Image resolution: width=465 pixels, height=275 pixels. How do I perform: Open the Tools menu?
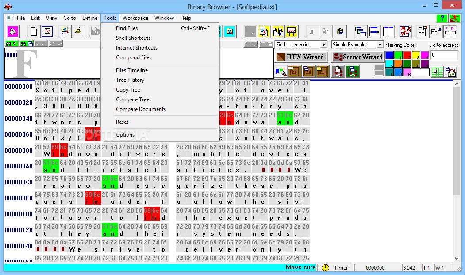click(110, 18)
